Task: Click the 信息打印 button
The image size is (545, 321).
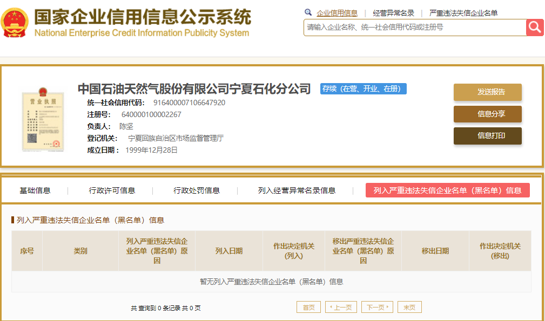Action: tap(488, 136)
